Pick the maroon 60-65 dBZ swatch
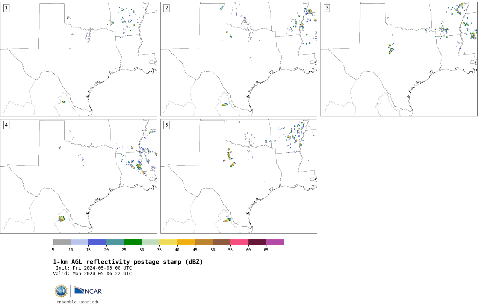This screenshot has height=306, width=481. (257, 242)
